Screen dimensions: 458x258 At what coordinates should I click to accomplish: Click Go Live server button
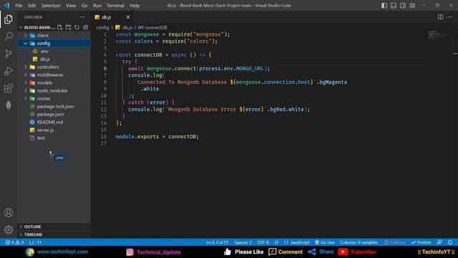tap(325, 242)
